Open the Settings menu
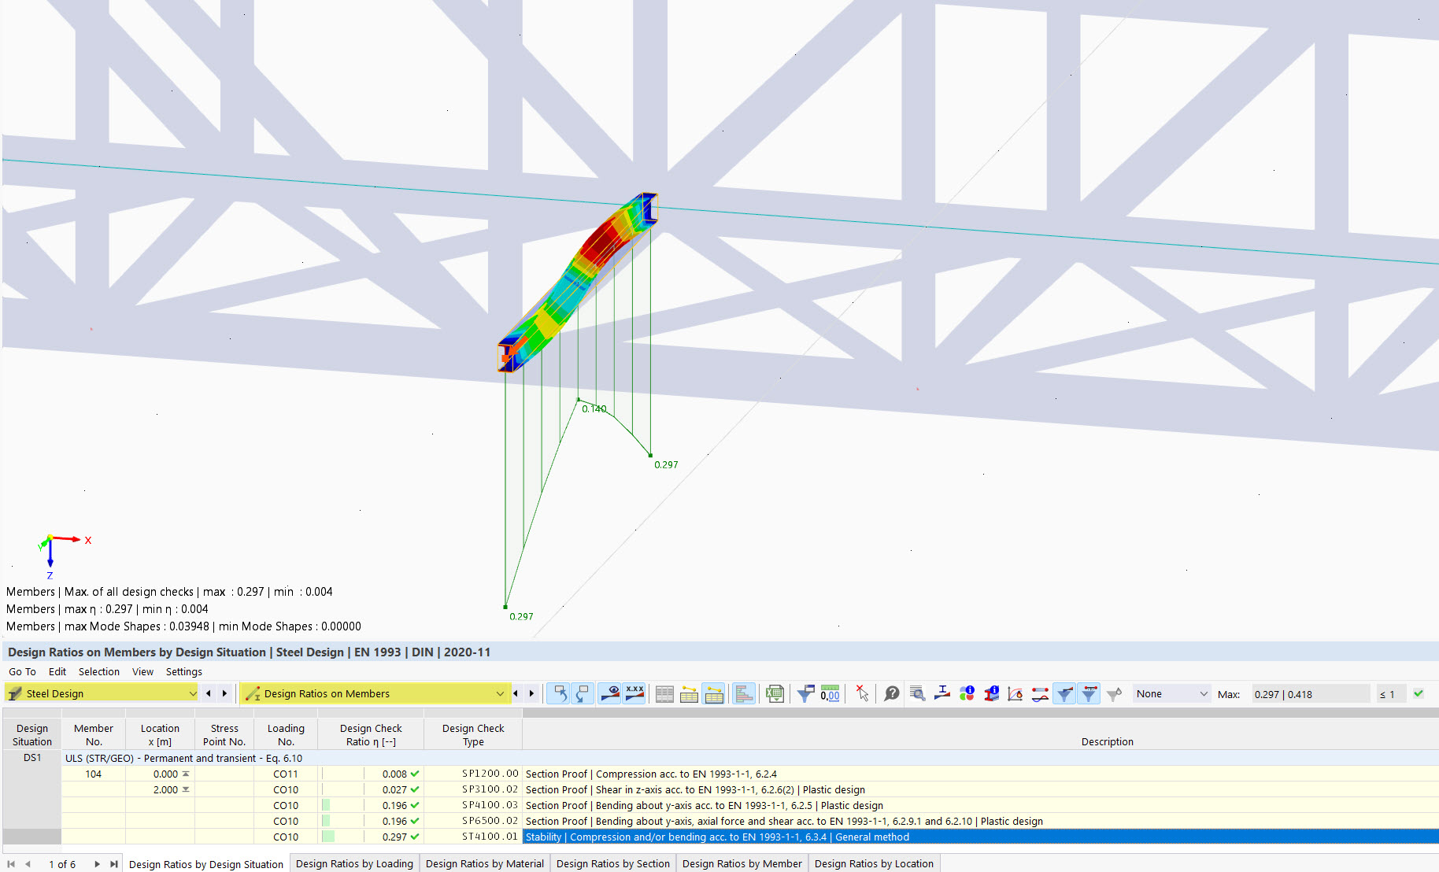Screen dimensions: 1439x872 click(183, 671)
